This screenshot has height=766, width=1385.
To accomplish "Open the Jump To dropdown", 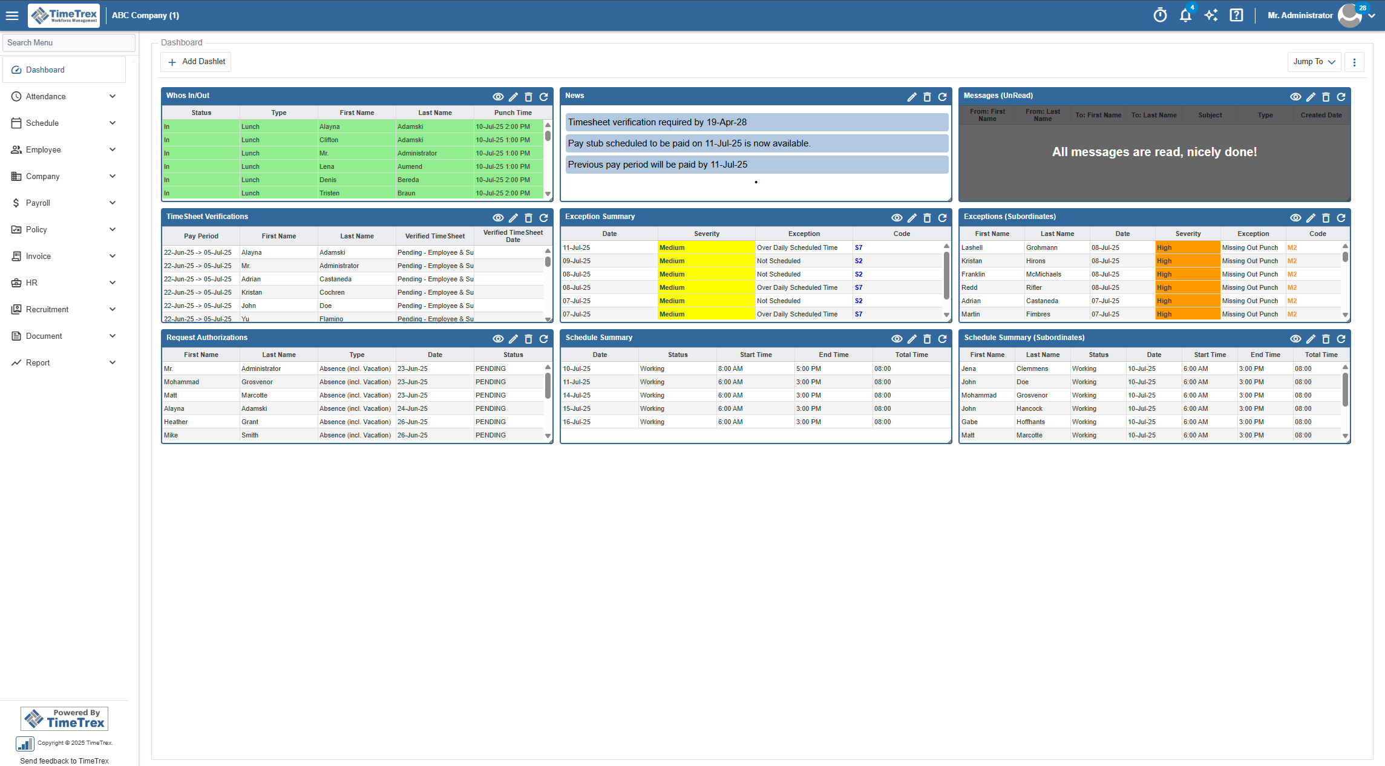I will click(1313, 61).
